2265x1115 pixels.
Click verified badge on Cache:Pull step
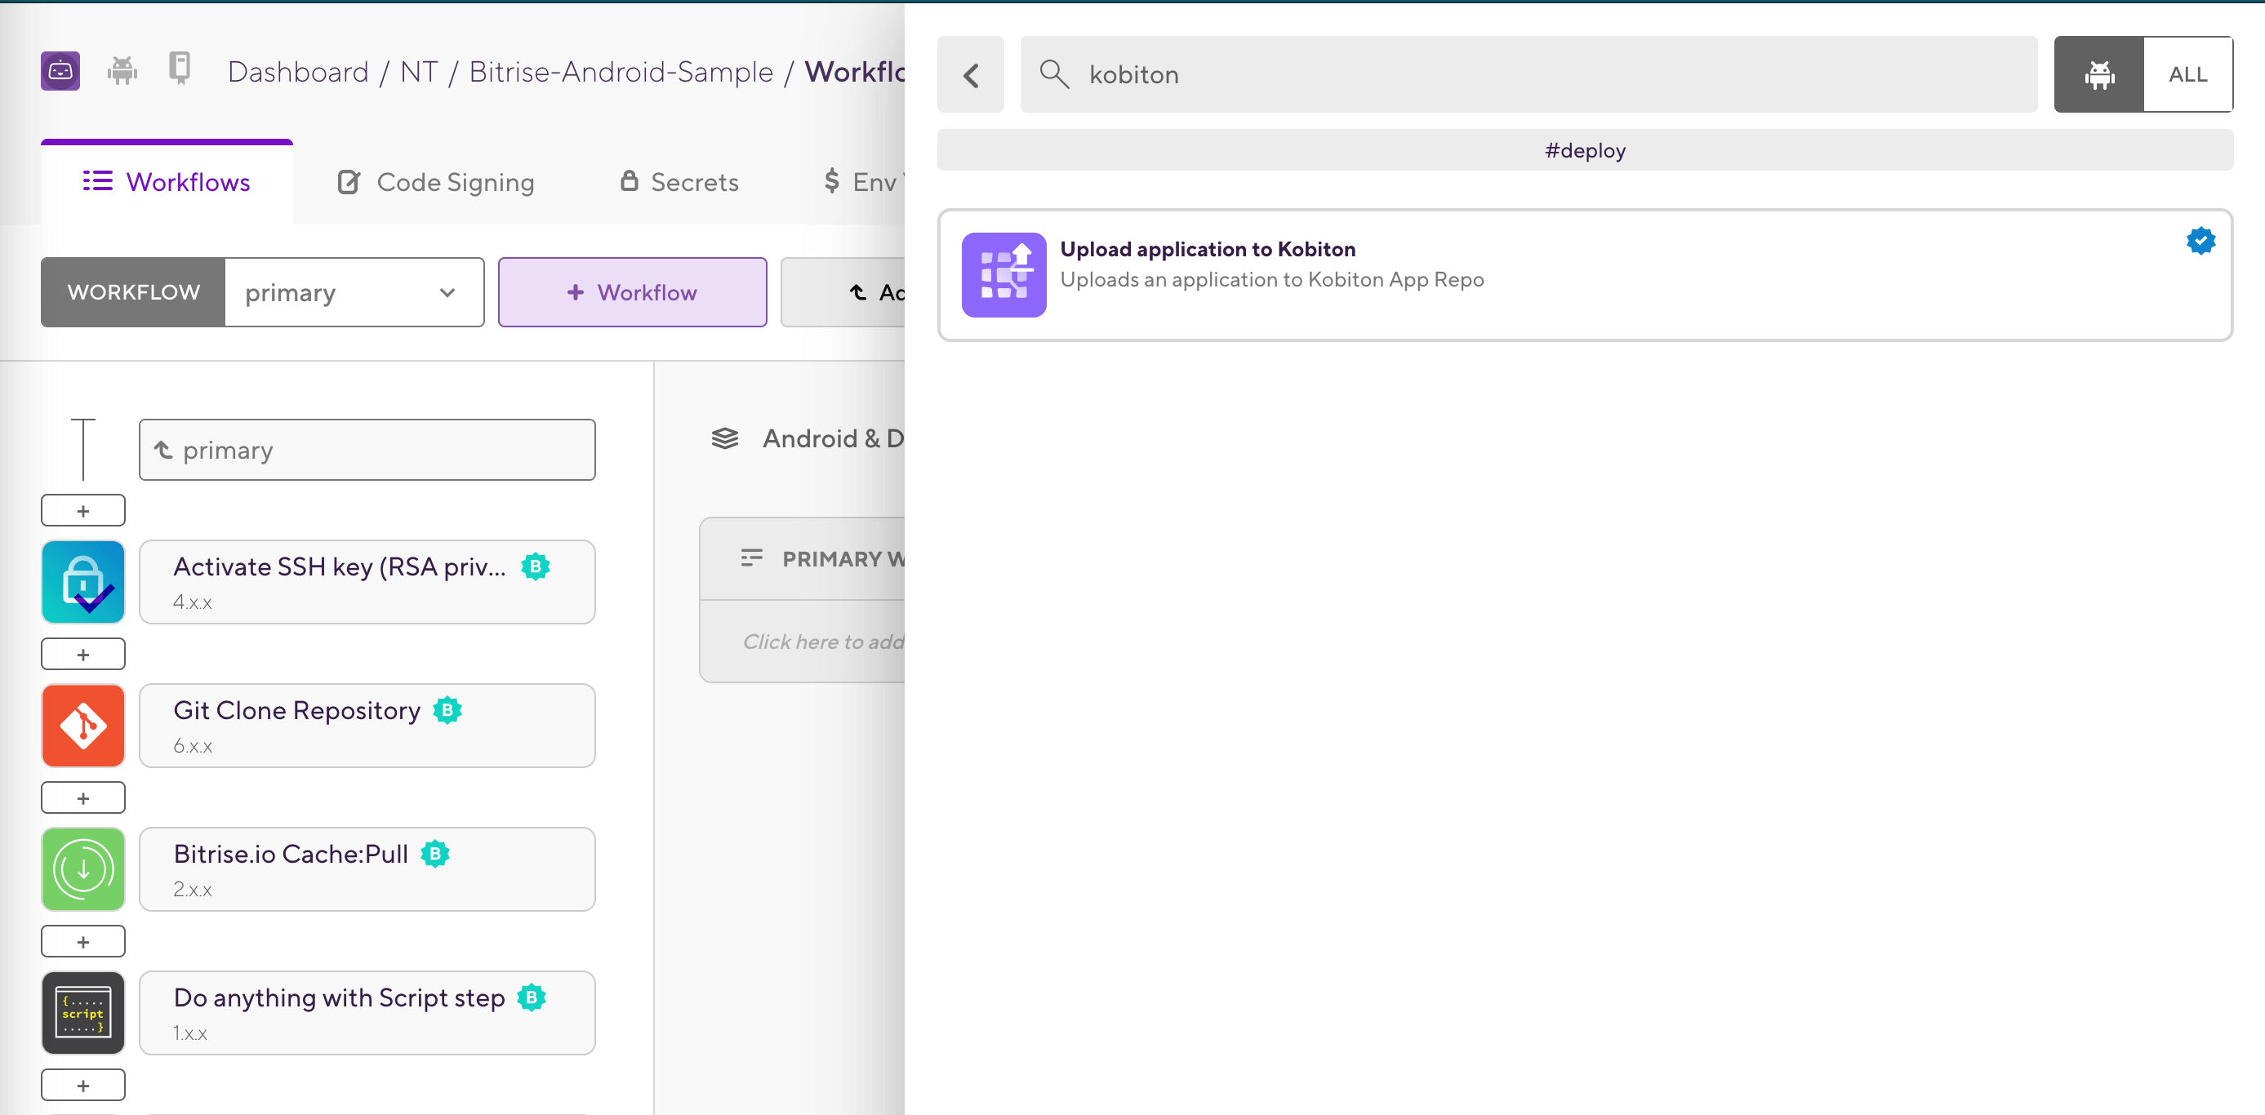[x=435, y=854]
